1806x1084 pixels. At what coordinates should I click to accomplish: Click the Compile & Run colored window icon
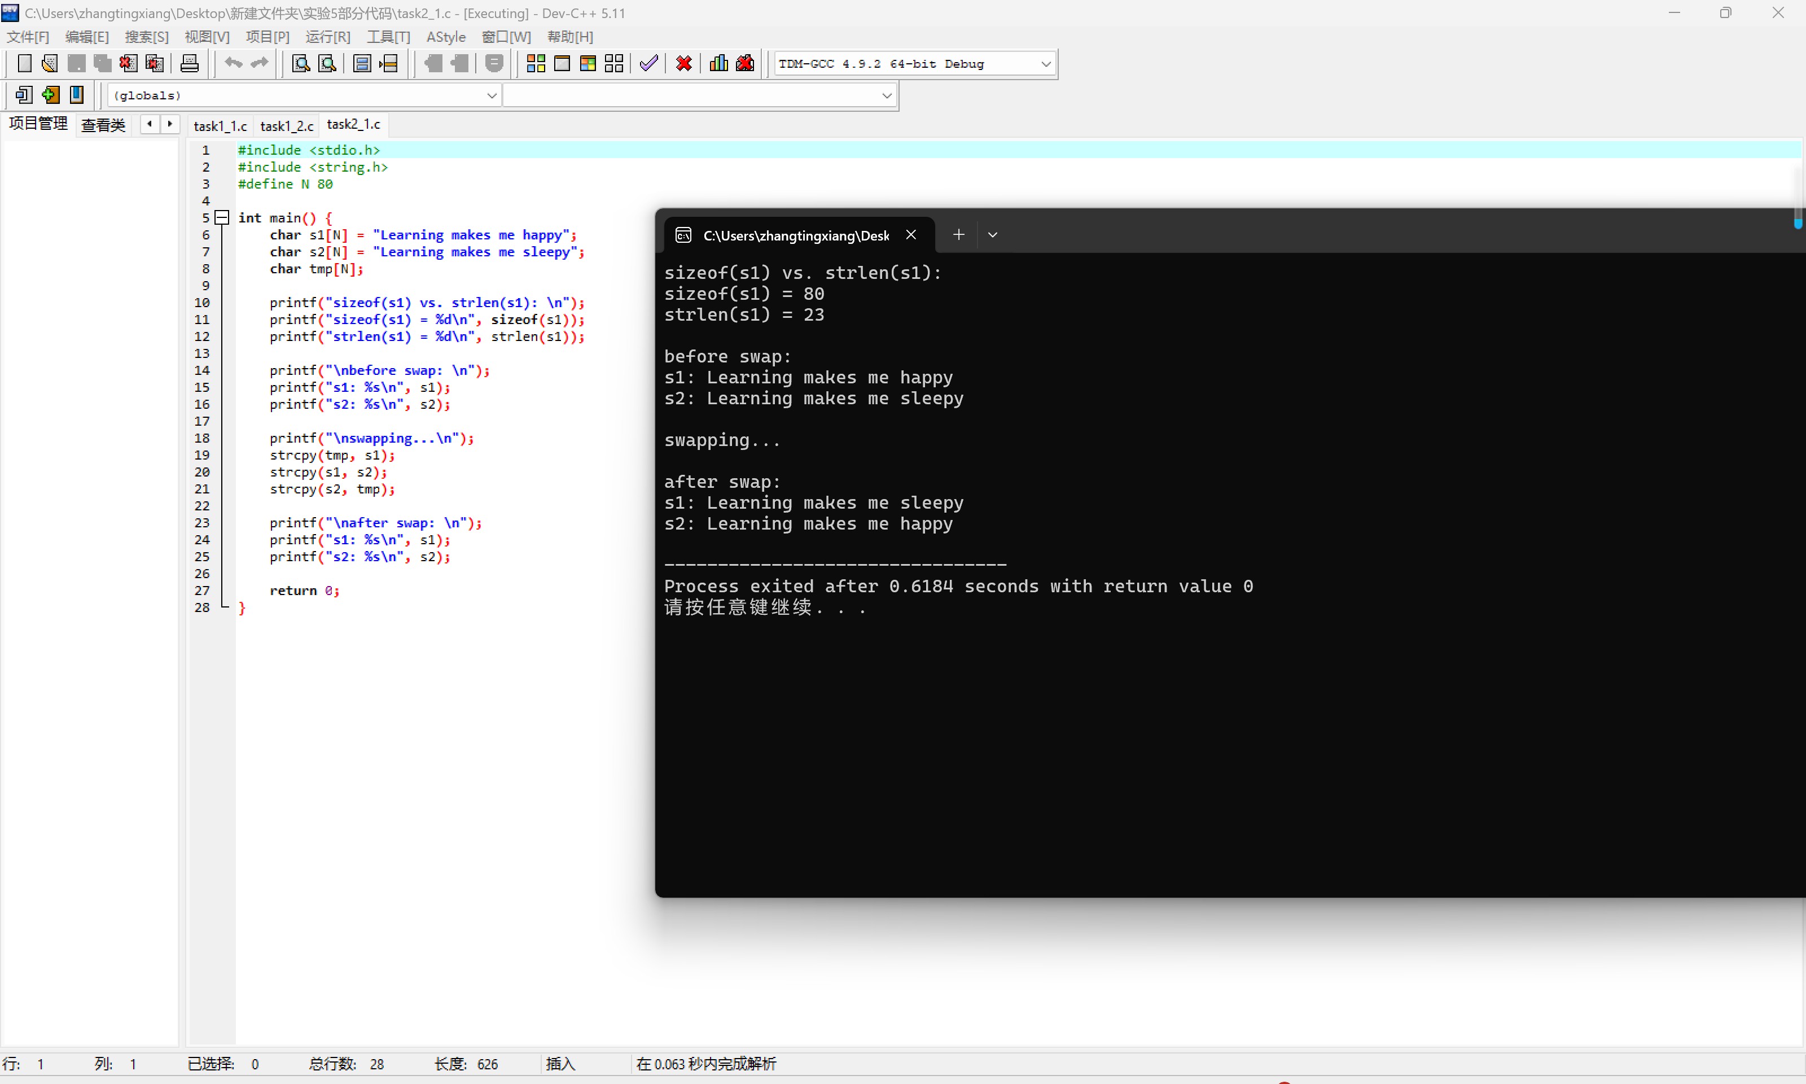[588, 64]
